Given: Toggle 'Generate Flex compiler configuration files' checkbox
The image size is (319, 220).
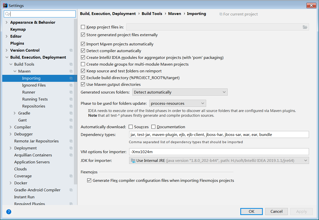Looking at the screenshot, I should [x=89, y=181].
